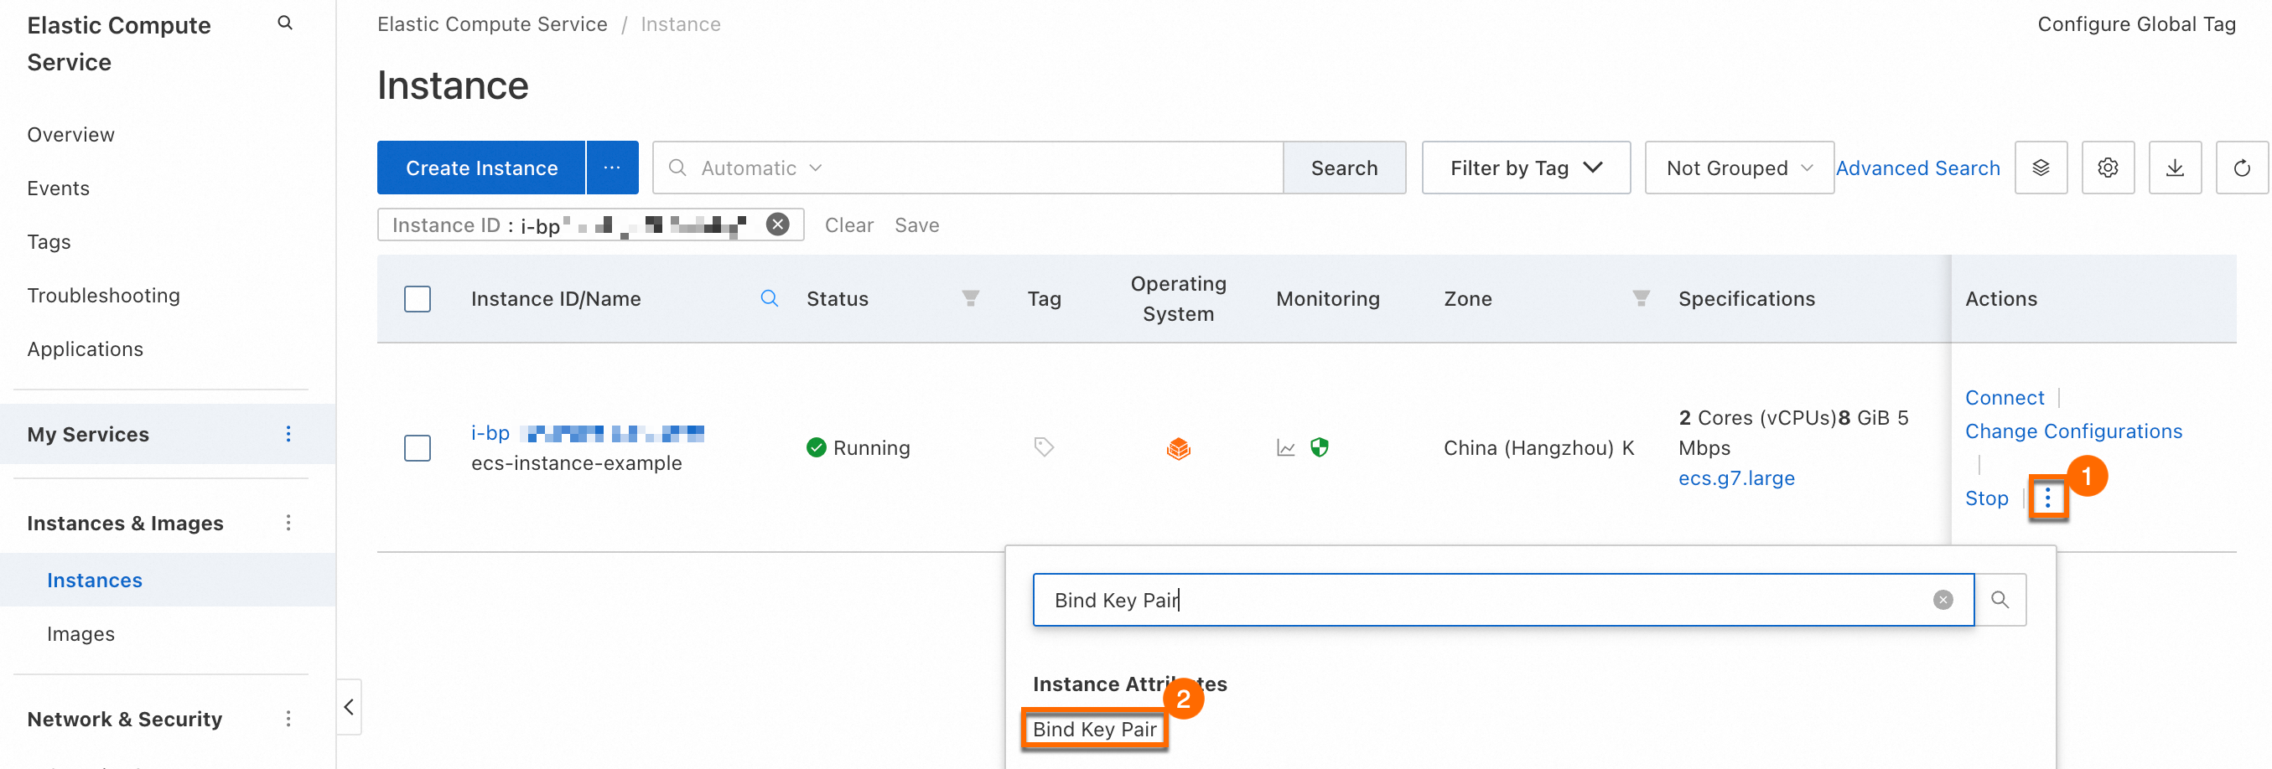The width and height of the screenshot is (2272, 769).
Task: Clear the Bind Key Pair search text
Action: [1943, 600]
